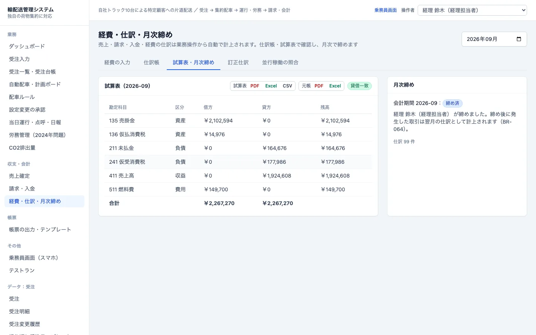This screenshot has width=536, height=335.
Task: Export the 試算表 as Excel
Action: 271,86
